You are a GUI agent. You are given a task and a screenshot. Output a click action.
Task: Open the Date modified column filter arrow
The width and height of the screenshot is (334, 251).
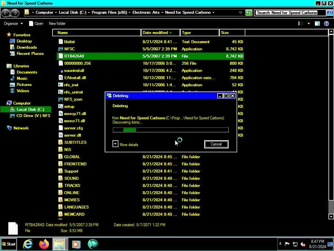[171, 33]
